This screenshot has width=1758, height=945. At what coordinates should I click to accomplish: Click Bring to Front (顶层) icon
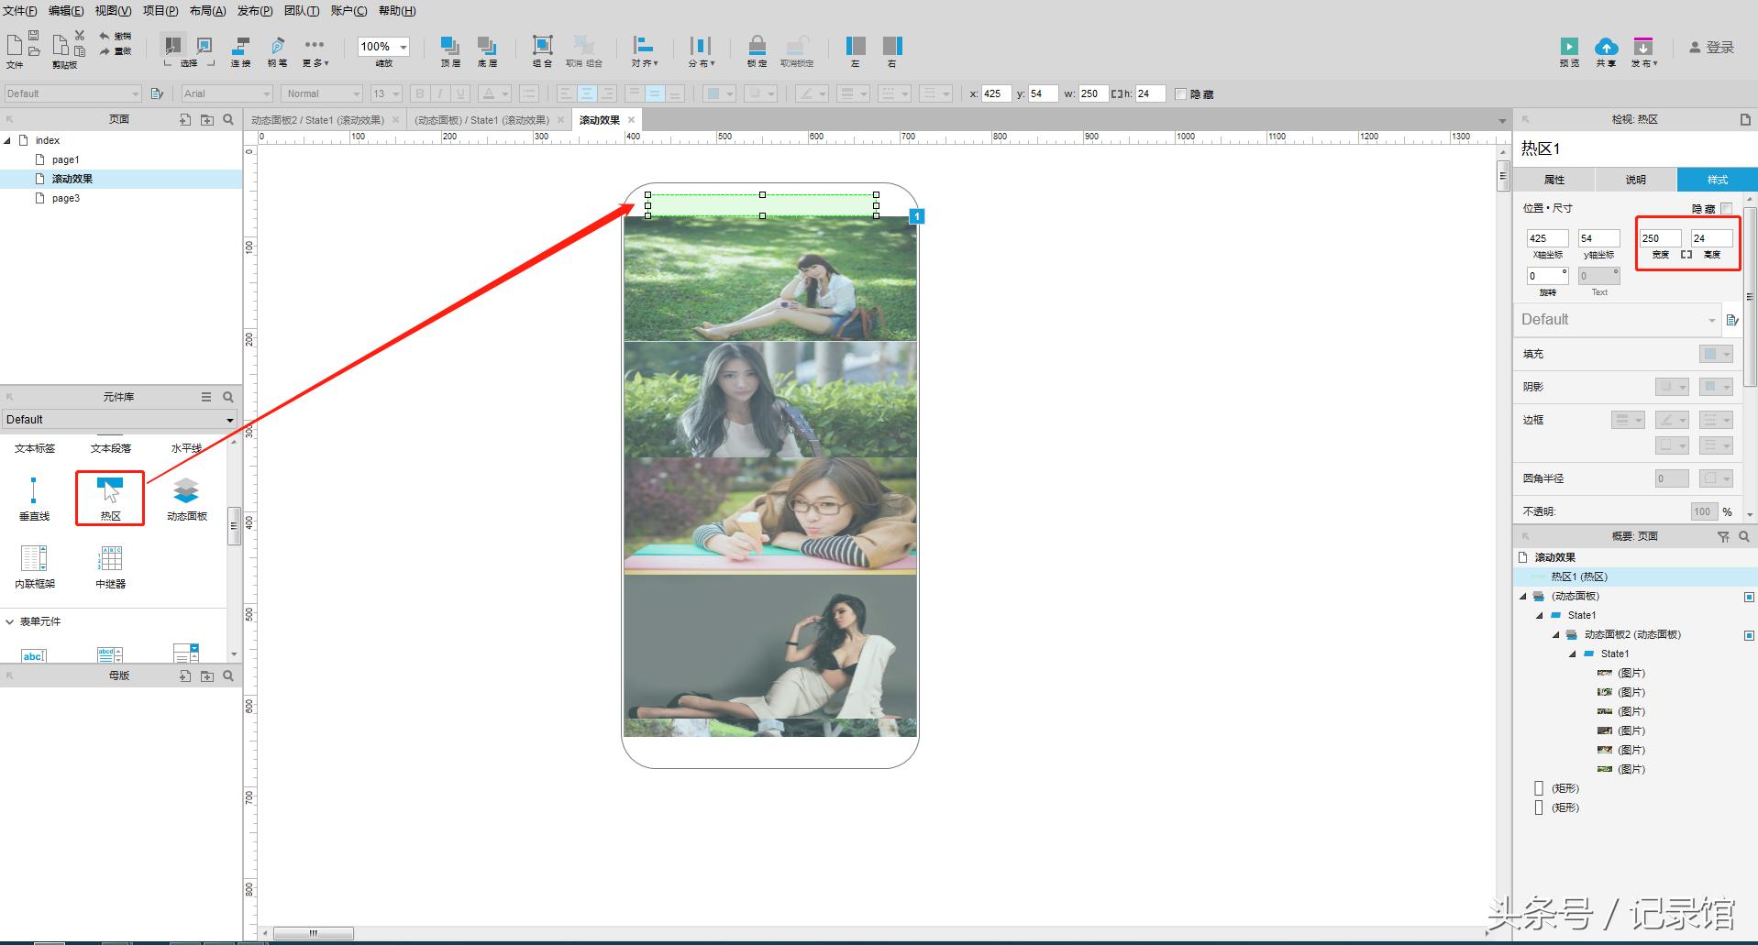tap(450, 48)
